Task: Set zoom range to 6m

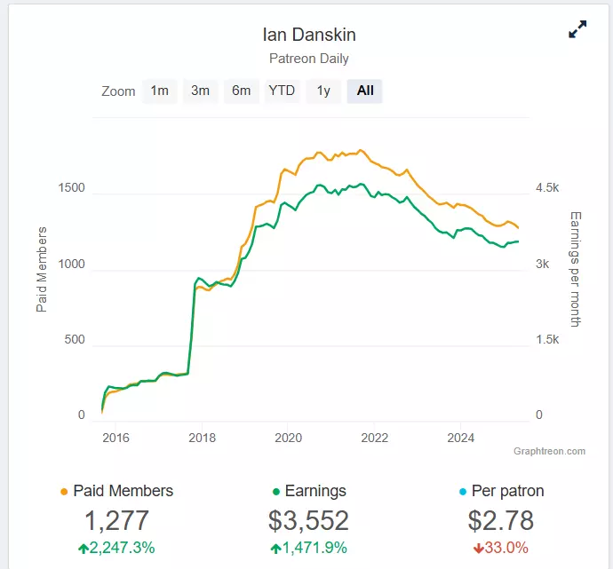Action: pyautogui.click(x=242, y=91)
